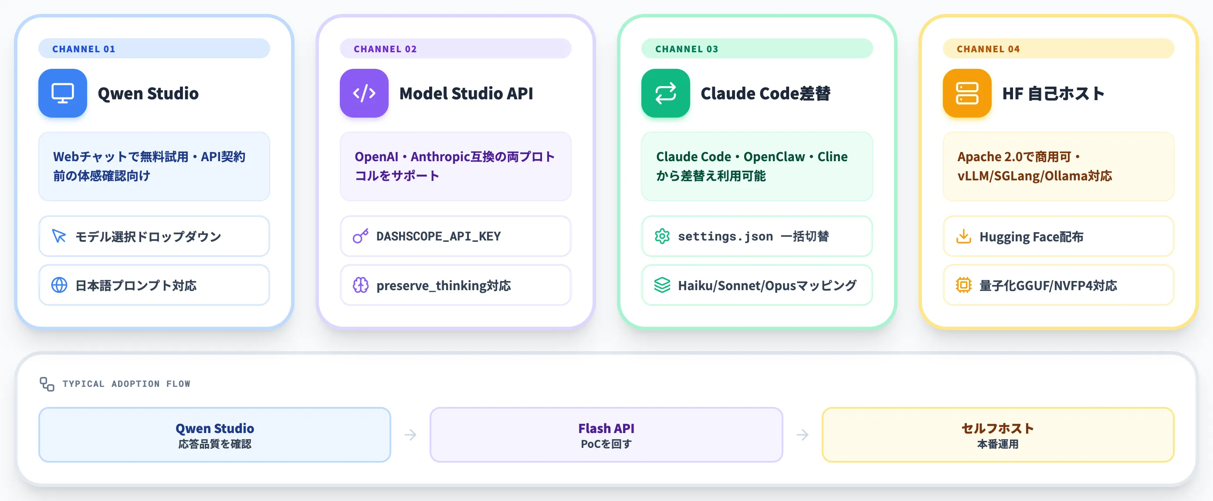Open the preserve_thinking対応 feature row
Viewport: 1213px width, 501px height.
coord(455,285)
